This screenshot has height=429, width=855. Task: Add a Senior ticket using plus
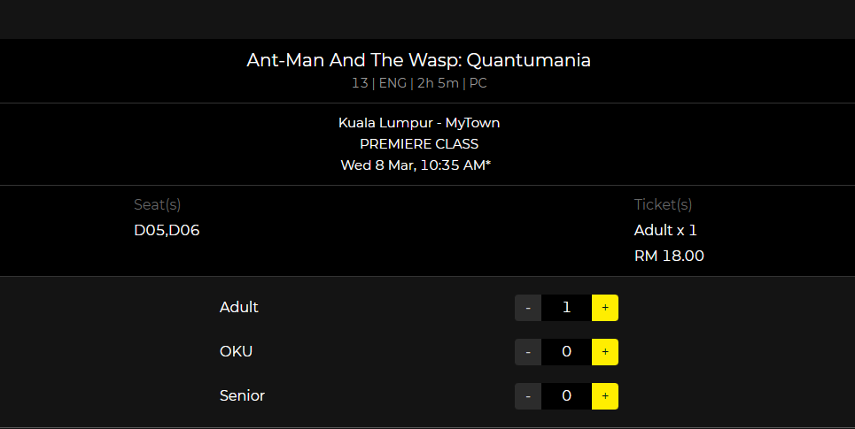pos(605,395)
